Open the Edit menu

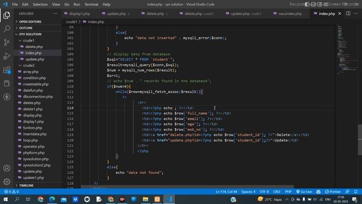click(25, 5)
